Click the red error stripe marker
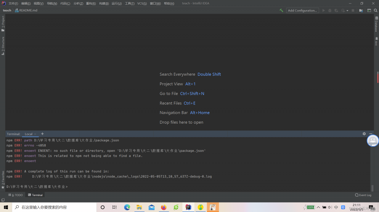The height and width of the screenshot is (212, 379). [378, 77]
